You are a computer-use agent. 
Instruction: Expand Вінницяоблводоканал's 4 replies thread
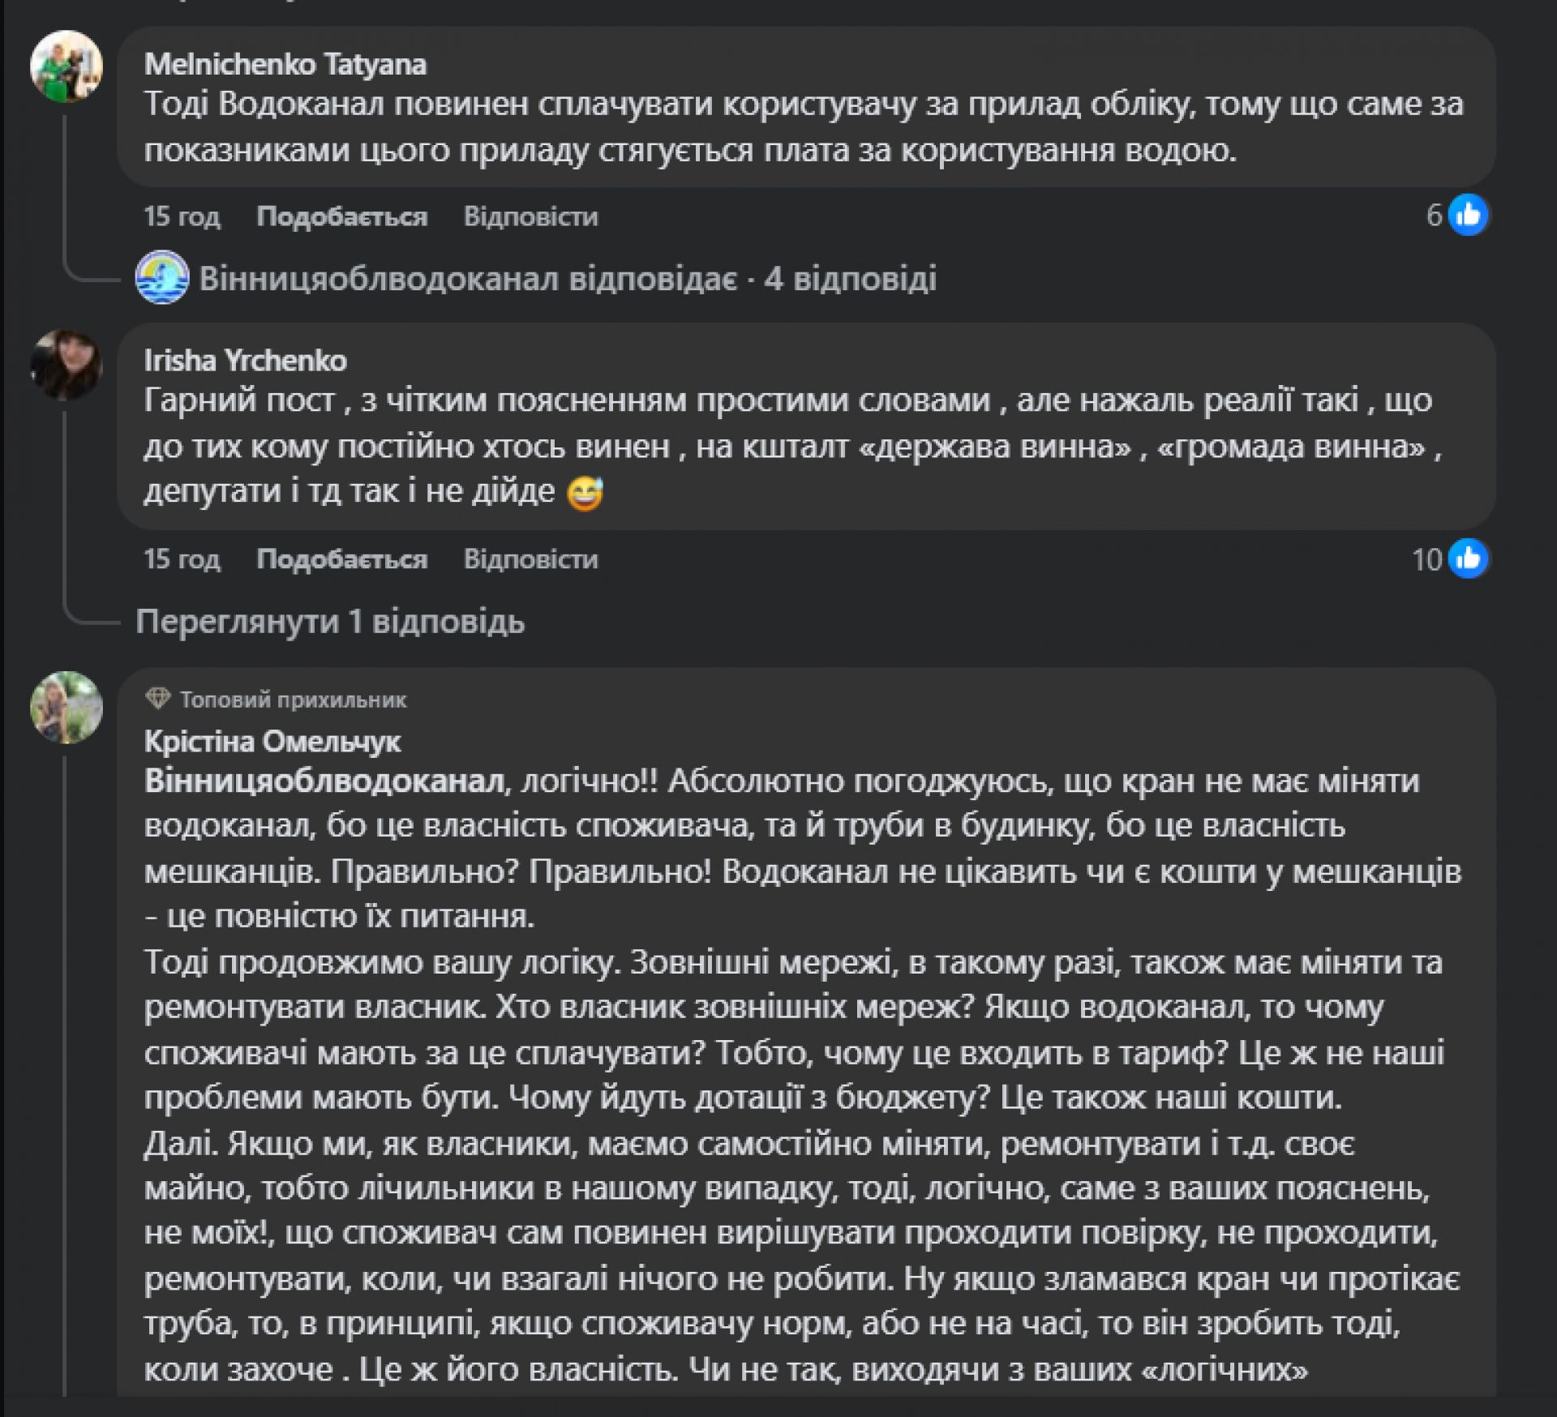point(568,279)
